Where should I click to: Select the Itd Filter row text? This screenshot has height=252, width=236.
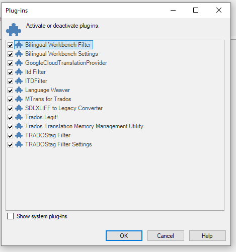tap(35, 72)
